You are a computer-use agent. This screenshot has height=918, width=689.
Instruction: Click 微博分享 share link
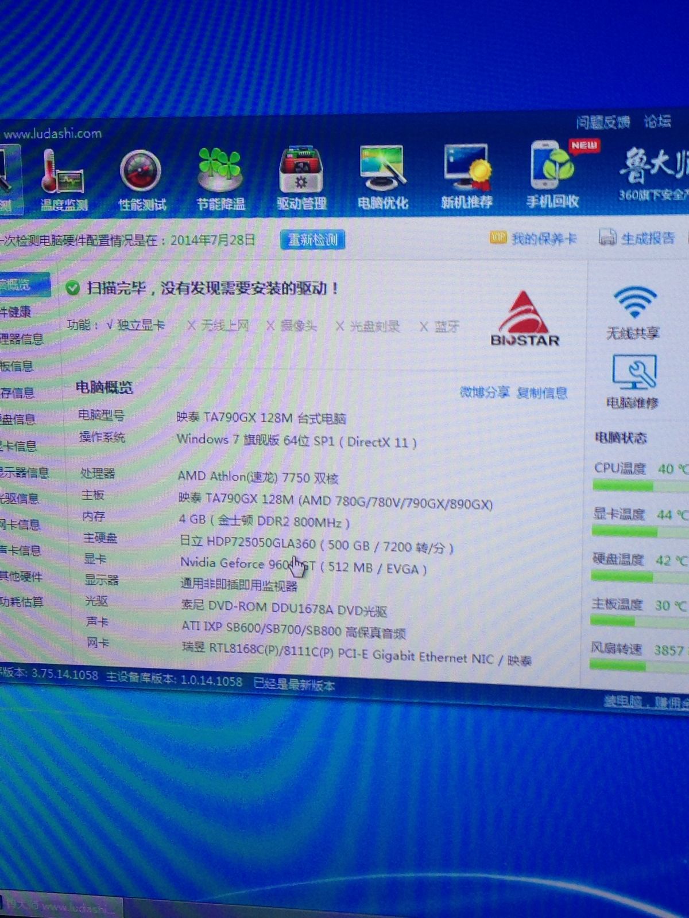(485, 392)
